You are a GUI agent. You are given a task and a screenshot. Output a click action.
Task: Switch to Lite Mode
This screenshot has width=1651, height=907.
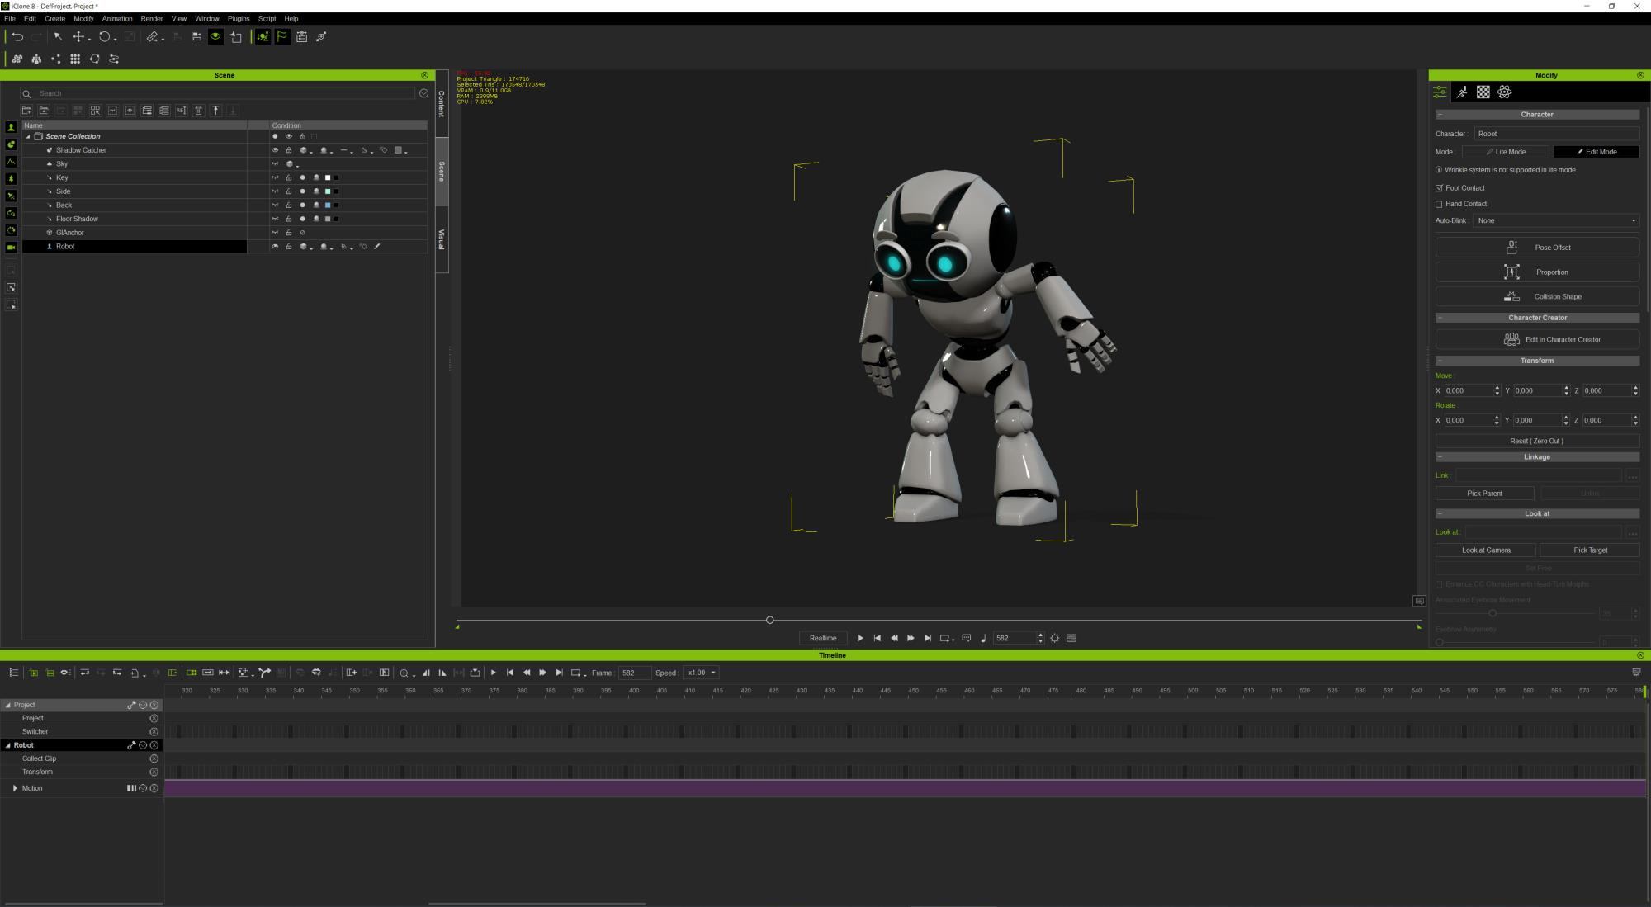pyautogui.click(x=1506, y=152)
